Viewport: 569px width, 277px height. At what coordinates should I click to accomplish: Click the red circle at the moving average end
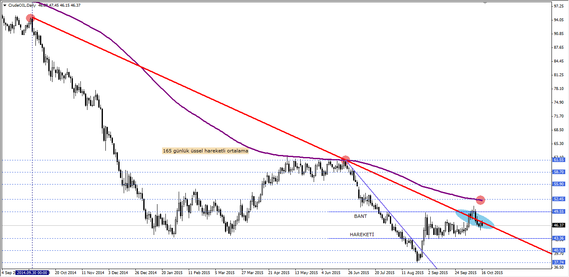(480, 200)
